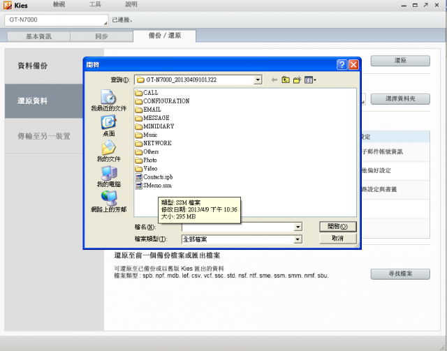447x351 pixels.
Task: Expand the file name dropdown arrow
Action: [x=298, y=227]
